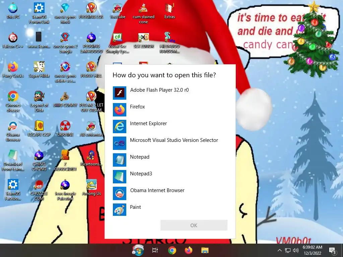The height and width of the screenshot is (257, 343).
Task: Select the Extras desktop icon
Action: (x=169, y=10)
